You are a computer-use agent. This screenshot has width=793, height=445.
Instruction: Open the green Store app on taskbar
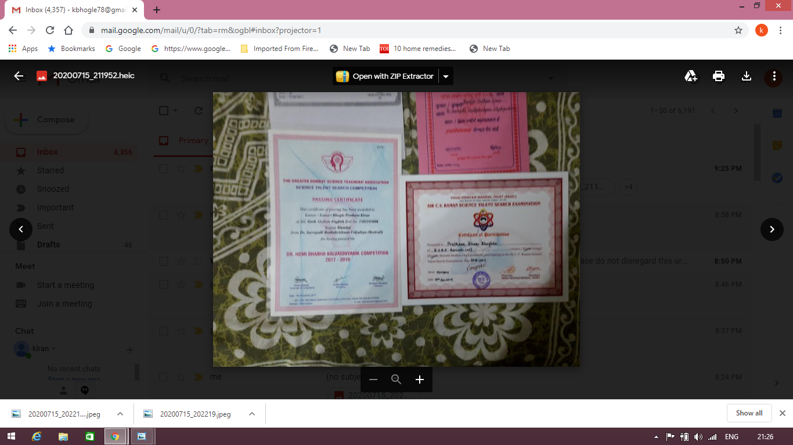point(89,436)
